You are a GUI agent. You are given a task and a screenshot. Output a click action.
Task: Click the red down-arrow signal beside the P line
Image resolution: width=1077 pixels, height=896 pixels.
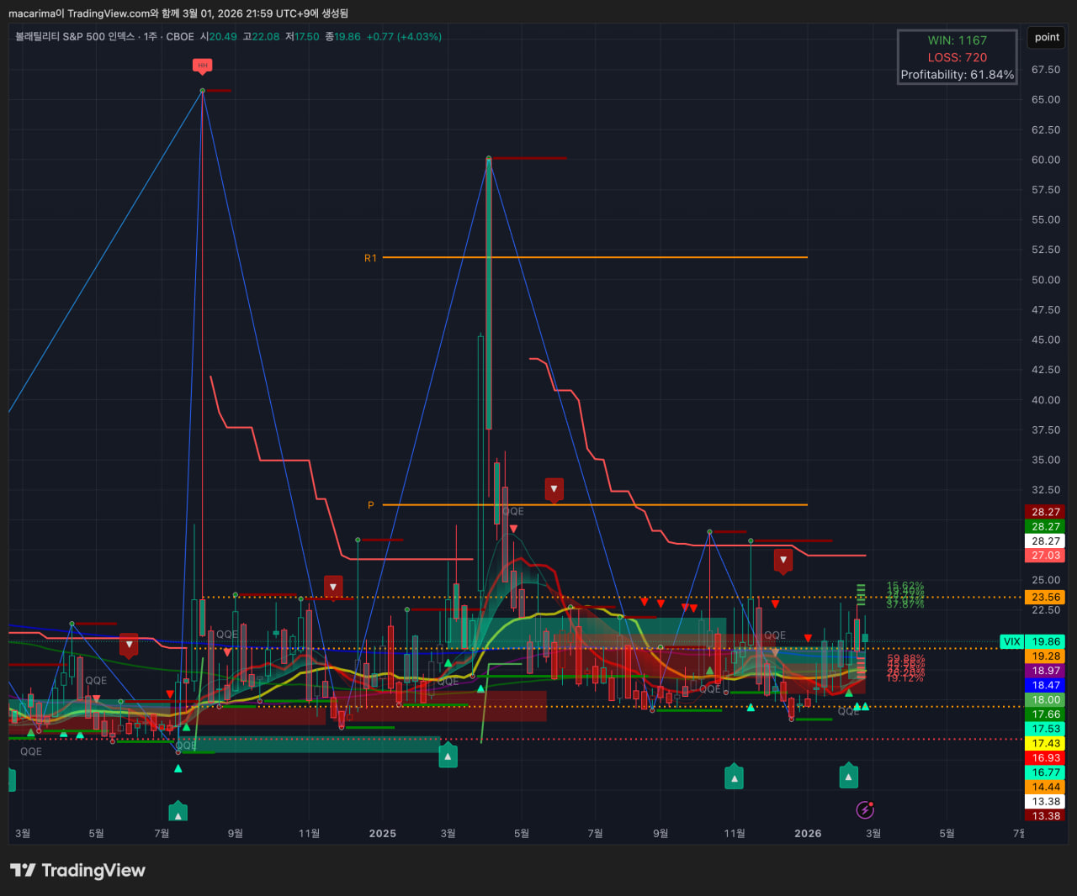554,489
